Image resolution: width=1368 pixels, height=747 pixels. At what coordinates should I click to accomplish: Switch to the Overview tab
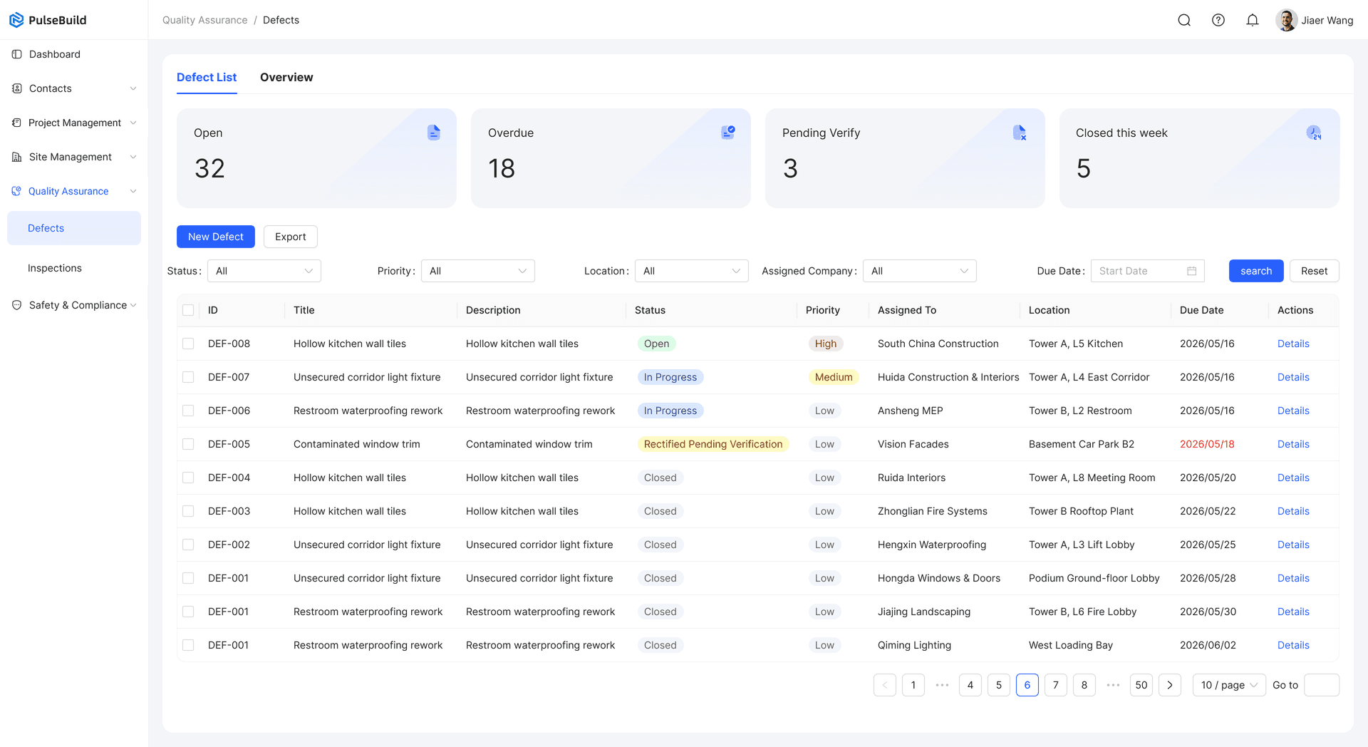286,77
